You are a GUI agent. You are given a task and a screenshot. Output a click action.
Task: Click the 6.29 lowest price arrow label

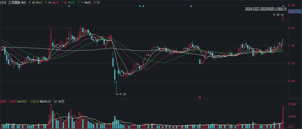[121, 94]
